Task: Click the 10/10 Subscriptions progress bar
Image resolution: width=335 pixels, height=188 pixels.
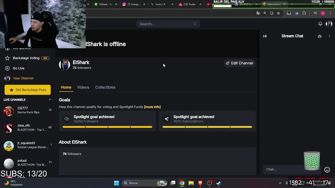Action: [x=207, y=127]
